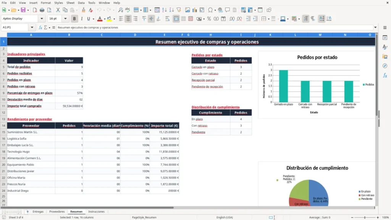The height and width of the screenshot is (220, 391).
Task: Click zoom in plus button
Action: 378,217
